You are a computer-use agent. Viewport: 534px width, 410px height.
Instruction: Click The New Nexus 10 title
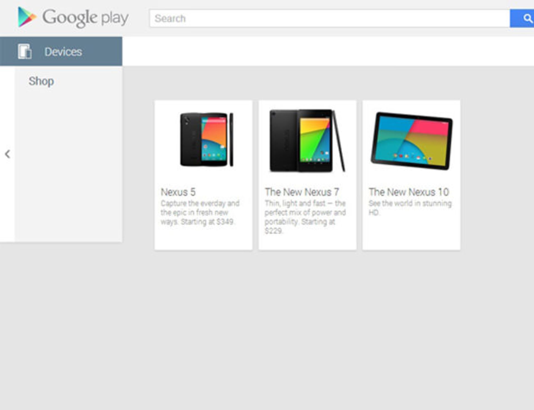(409, 192)
